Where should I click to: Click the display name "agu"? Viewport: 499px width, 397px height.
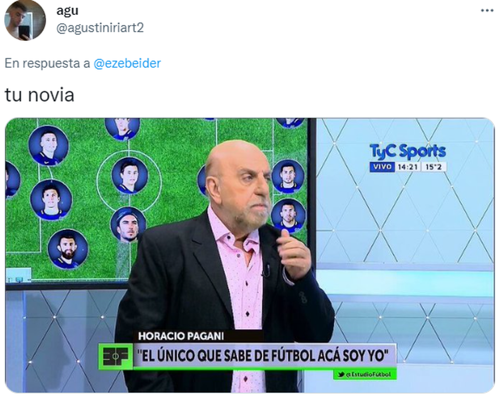coord(67,10)
